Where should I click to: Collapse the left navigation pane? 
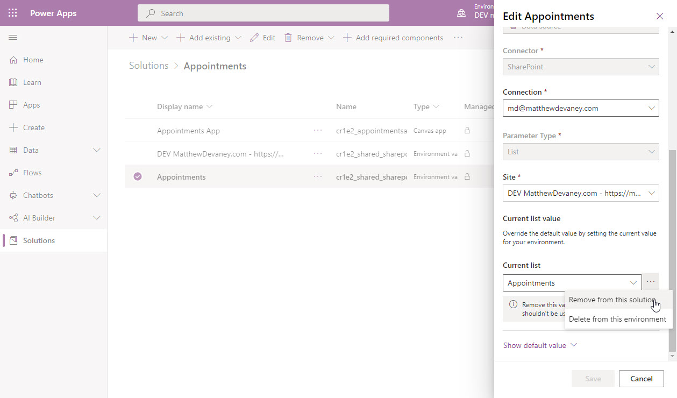tap(13, 37)
